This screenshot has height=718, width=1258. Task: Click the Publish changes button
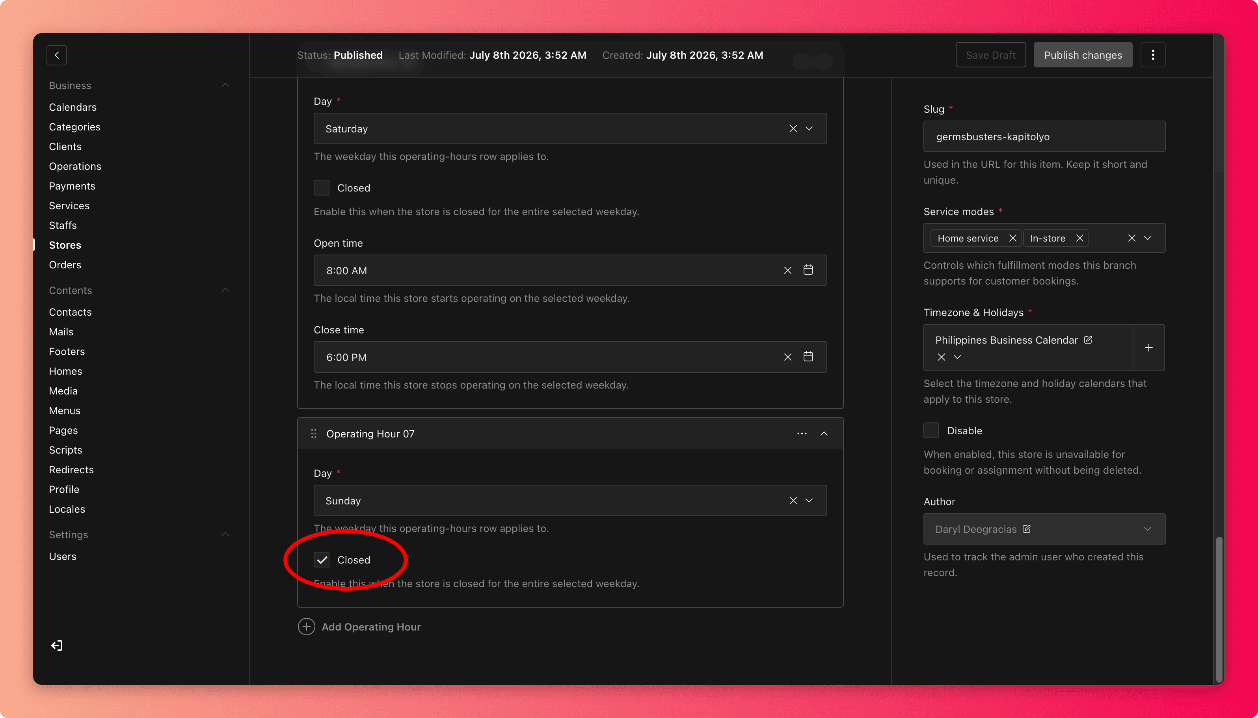1083,55
